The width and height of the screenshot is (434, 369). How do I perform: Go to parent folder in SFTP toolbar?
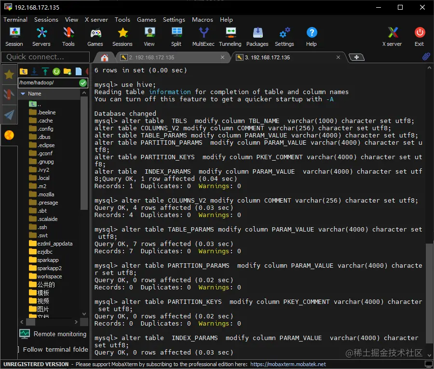pos(24,71)
